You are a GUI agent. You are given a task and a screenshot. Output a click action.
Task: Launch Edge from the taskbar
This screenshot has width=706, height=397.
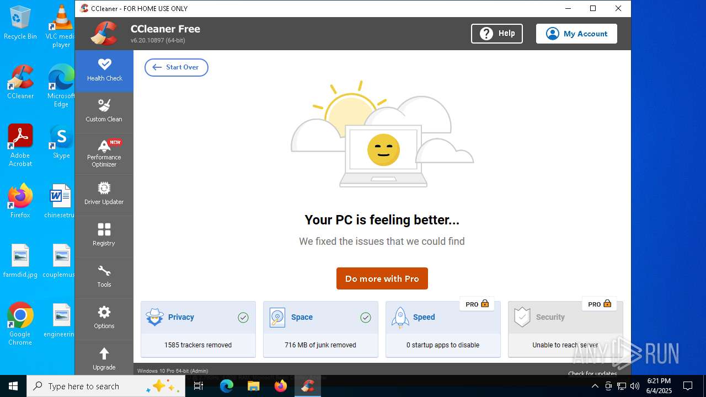[x=227, y=386]
